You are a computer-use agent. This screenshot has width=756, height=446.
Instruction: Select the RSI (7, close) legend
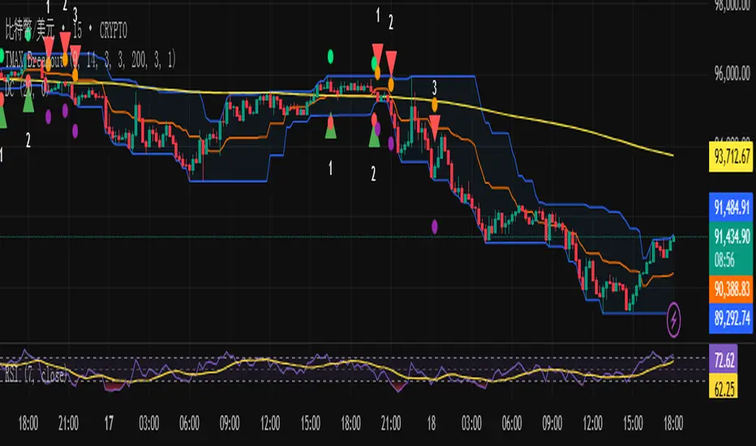(37, 375)
